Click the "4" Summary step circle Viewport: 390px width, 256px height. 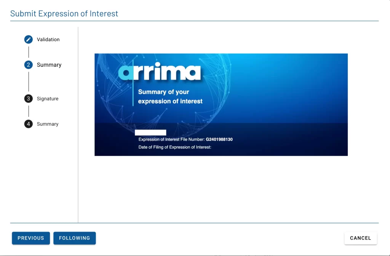tap(28, 124)
